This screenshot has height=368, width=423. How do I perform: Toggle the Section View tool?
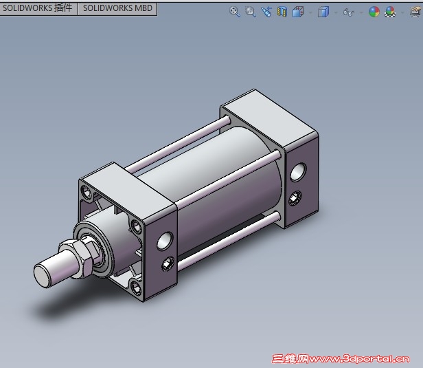tap(282, 12)
